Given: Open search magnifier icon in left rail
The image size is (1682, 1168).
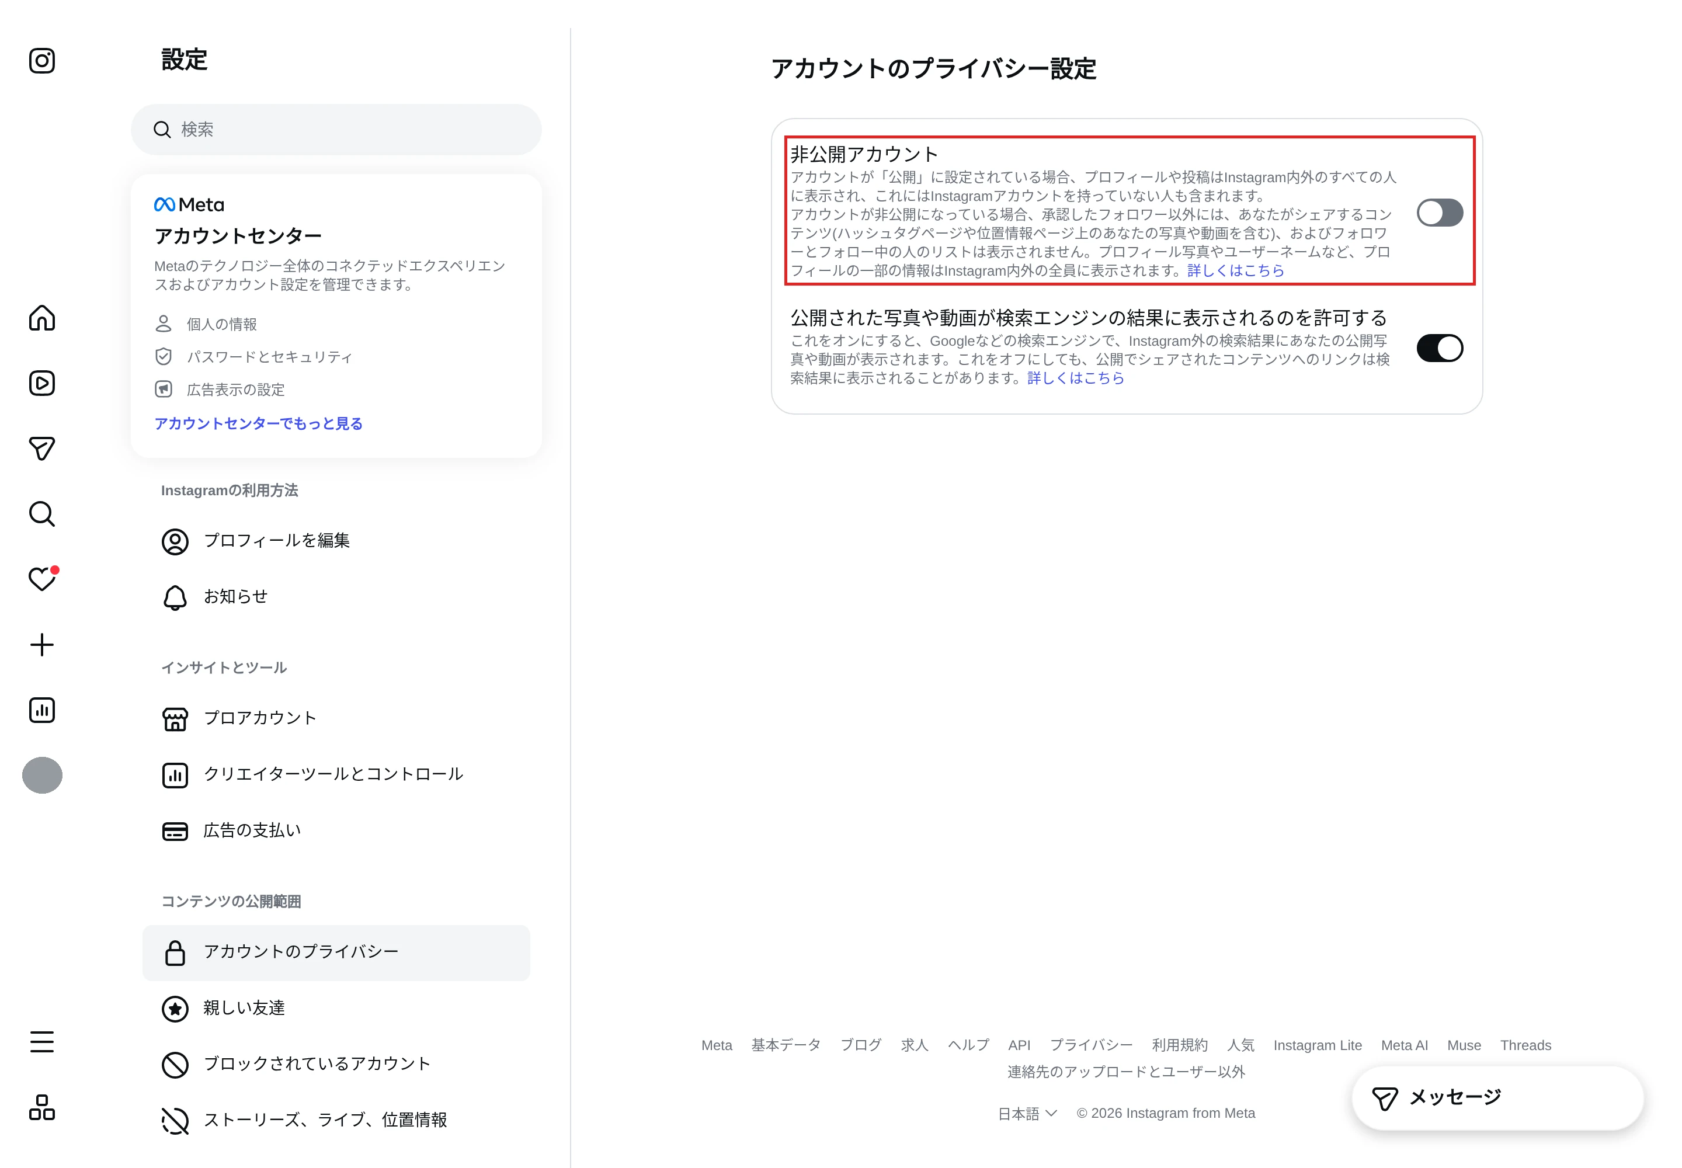Looking at the screenshot, I should pyautogui.click(x=41, y=514).
